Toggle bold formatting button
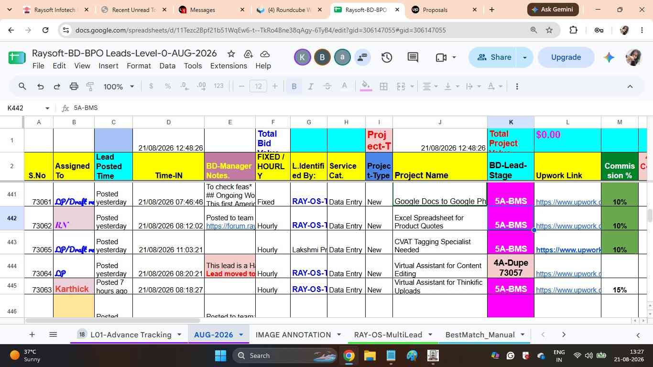This screenshot has width=653, height=367. coord(294,86)
